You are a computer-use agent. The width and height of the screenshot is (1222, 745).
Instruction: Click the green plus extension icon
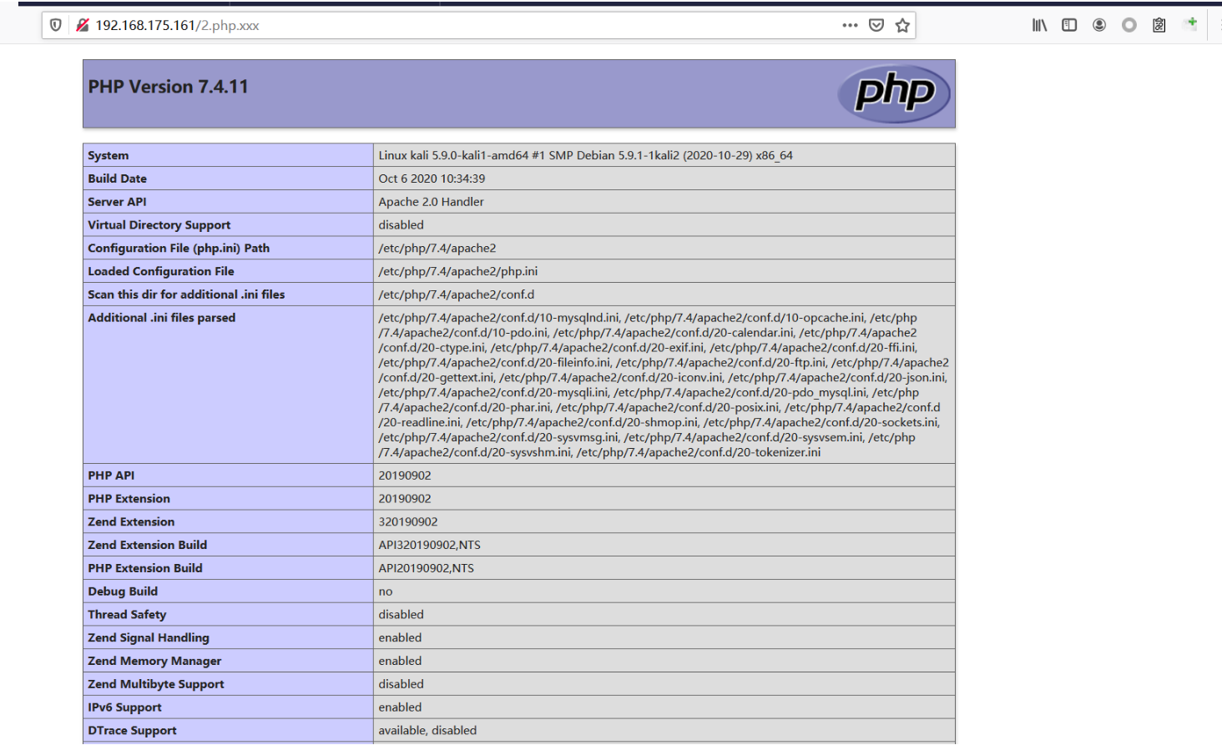click(x=1190, y=24)
